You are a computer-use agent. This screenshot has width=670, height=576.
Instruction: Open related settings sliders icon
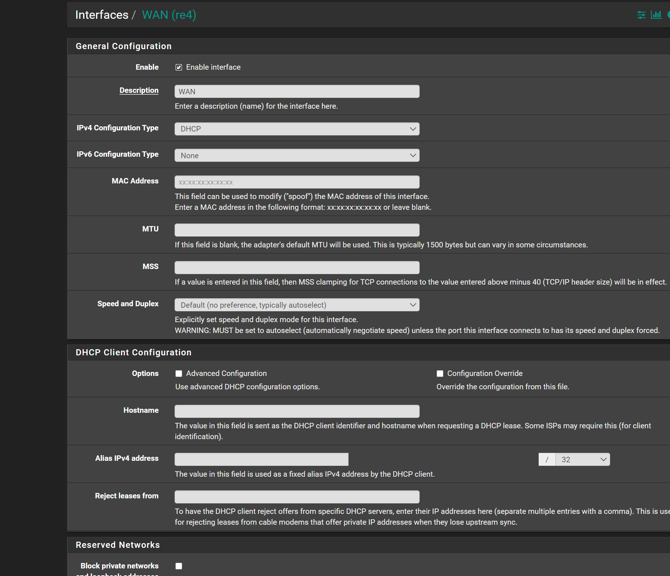coord(641,15)
